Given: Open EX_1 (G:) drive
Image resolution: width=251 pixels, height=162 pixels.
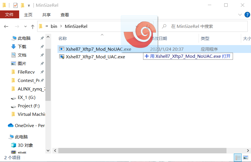Looking at the screenshot, I should pos(26,97).
